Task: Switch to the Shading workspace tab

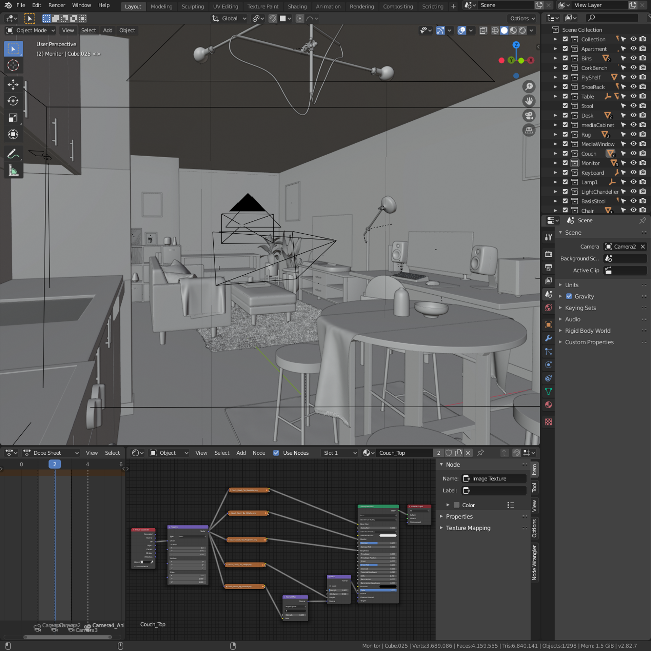Action: click(x=297, y=6)
